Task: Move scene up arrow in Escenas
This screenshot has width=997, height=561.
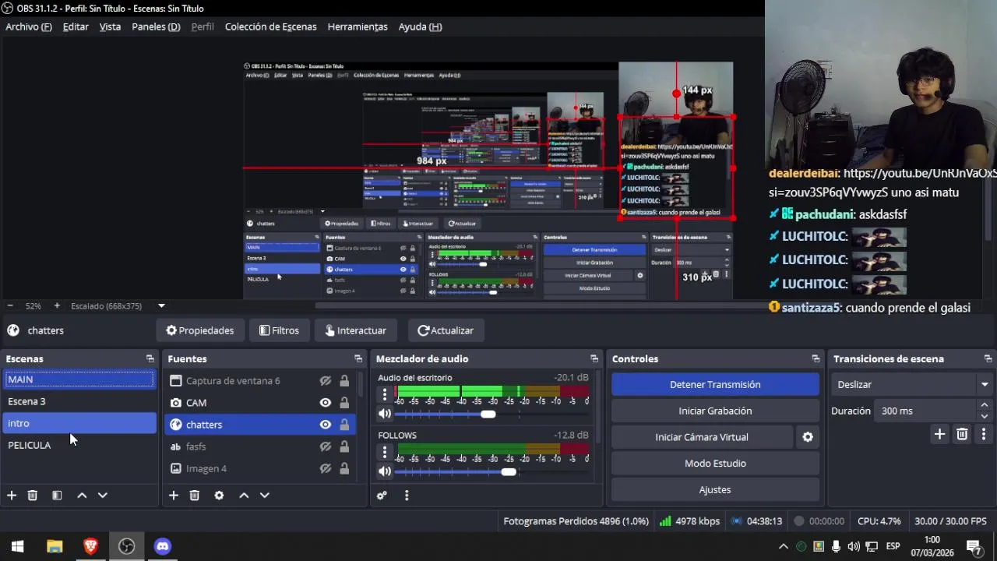Action: pyautogui.click(x=82, y=496)
